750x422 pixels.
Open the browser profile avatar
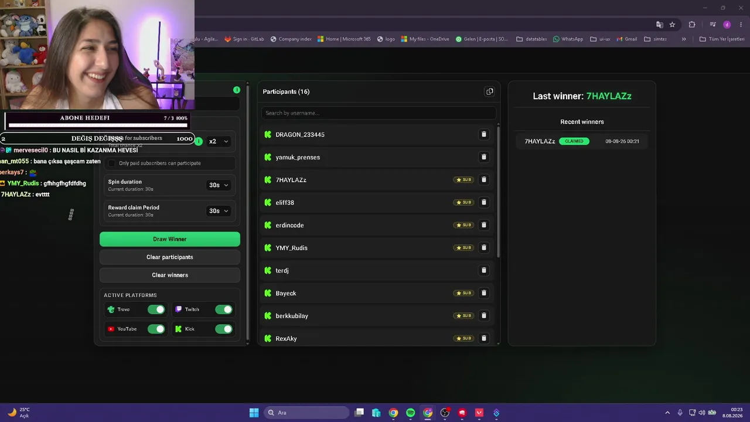[727, 25]
